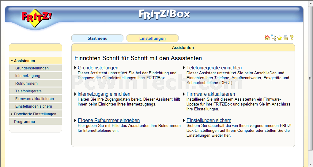
Task: Click the page vertical scrollbar thumb
Action: 310,78
